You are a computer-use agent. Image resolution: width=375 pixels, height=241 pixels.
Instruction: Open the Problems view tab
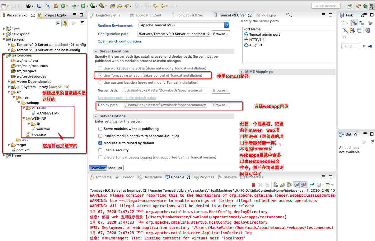101,177
